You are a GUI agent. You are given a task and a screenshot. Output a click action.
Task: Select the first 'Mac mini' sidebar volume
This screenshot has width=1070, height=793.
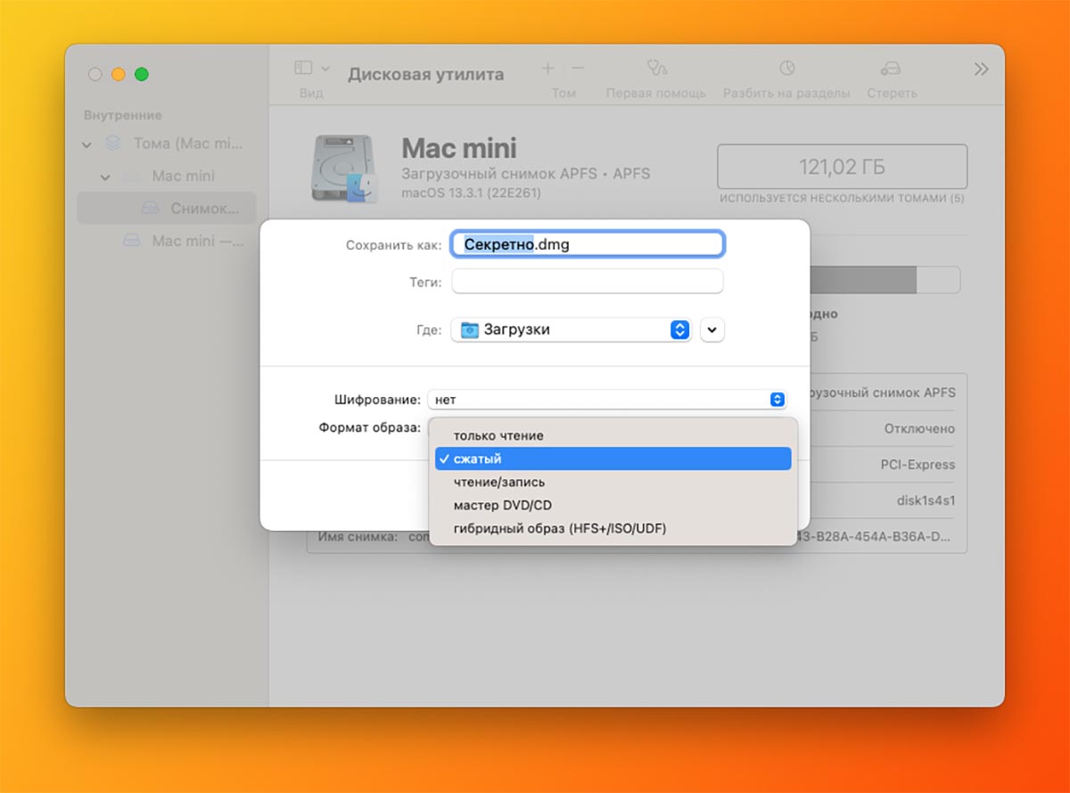tap(183, 176)
